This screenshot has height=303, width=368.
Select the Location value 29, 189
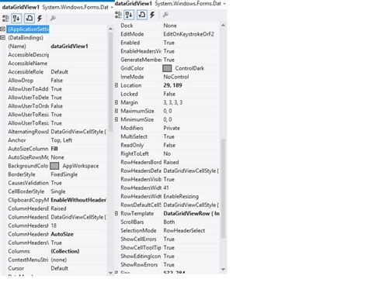pos(172,85)
